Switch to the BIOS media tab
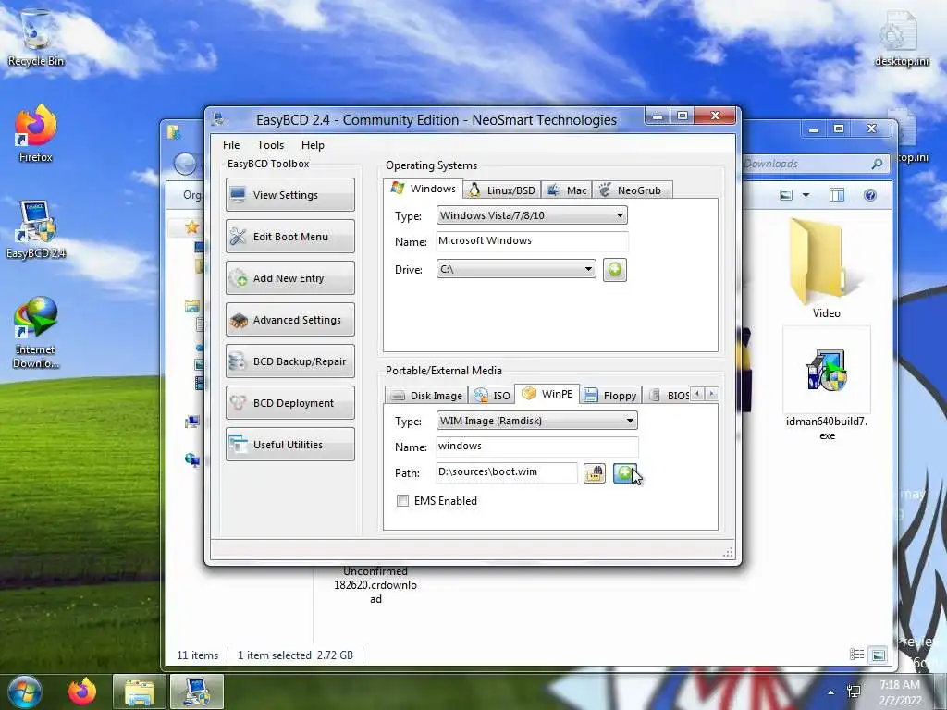This screenshot has height=710, width=947. pyautogui.click(x=668, y=396)
